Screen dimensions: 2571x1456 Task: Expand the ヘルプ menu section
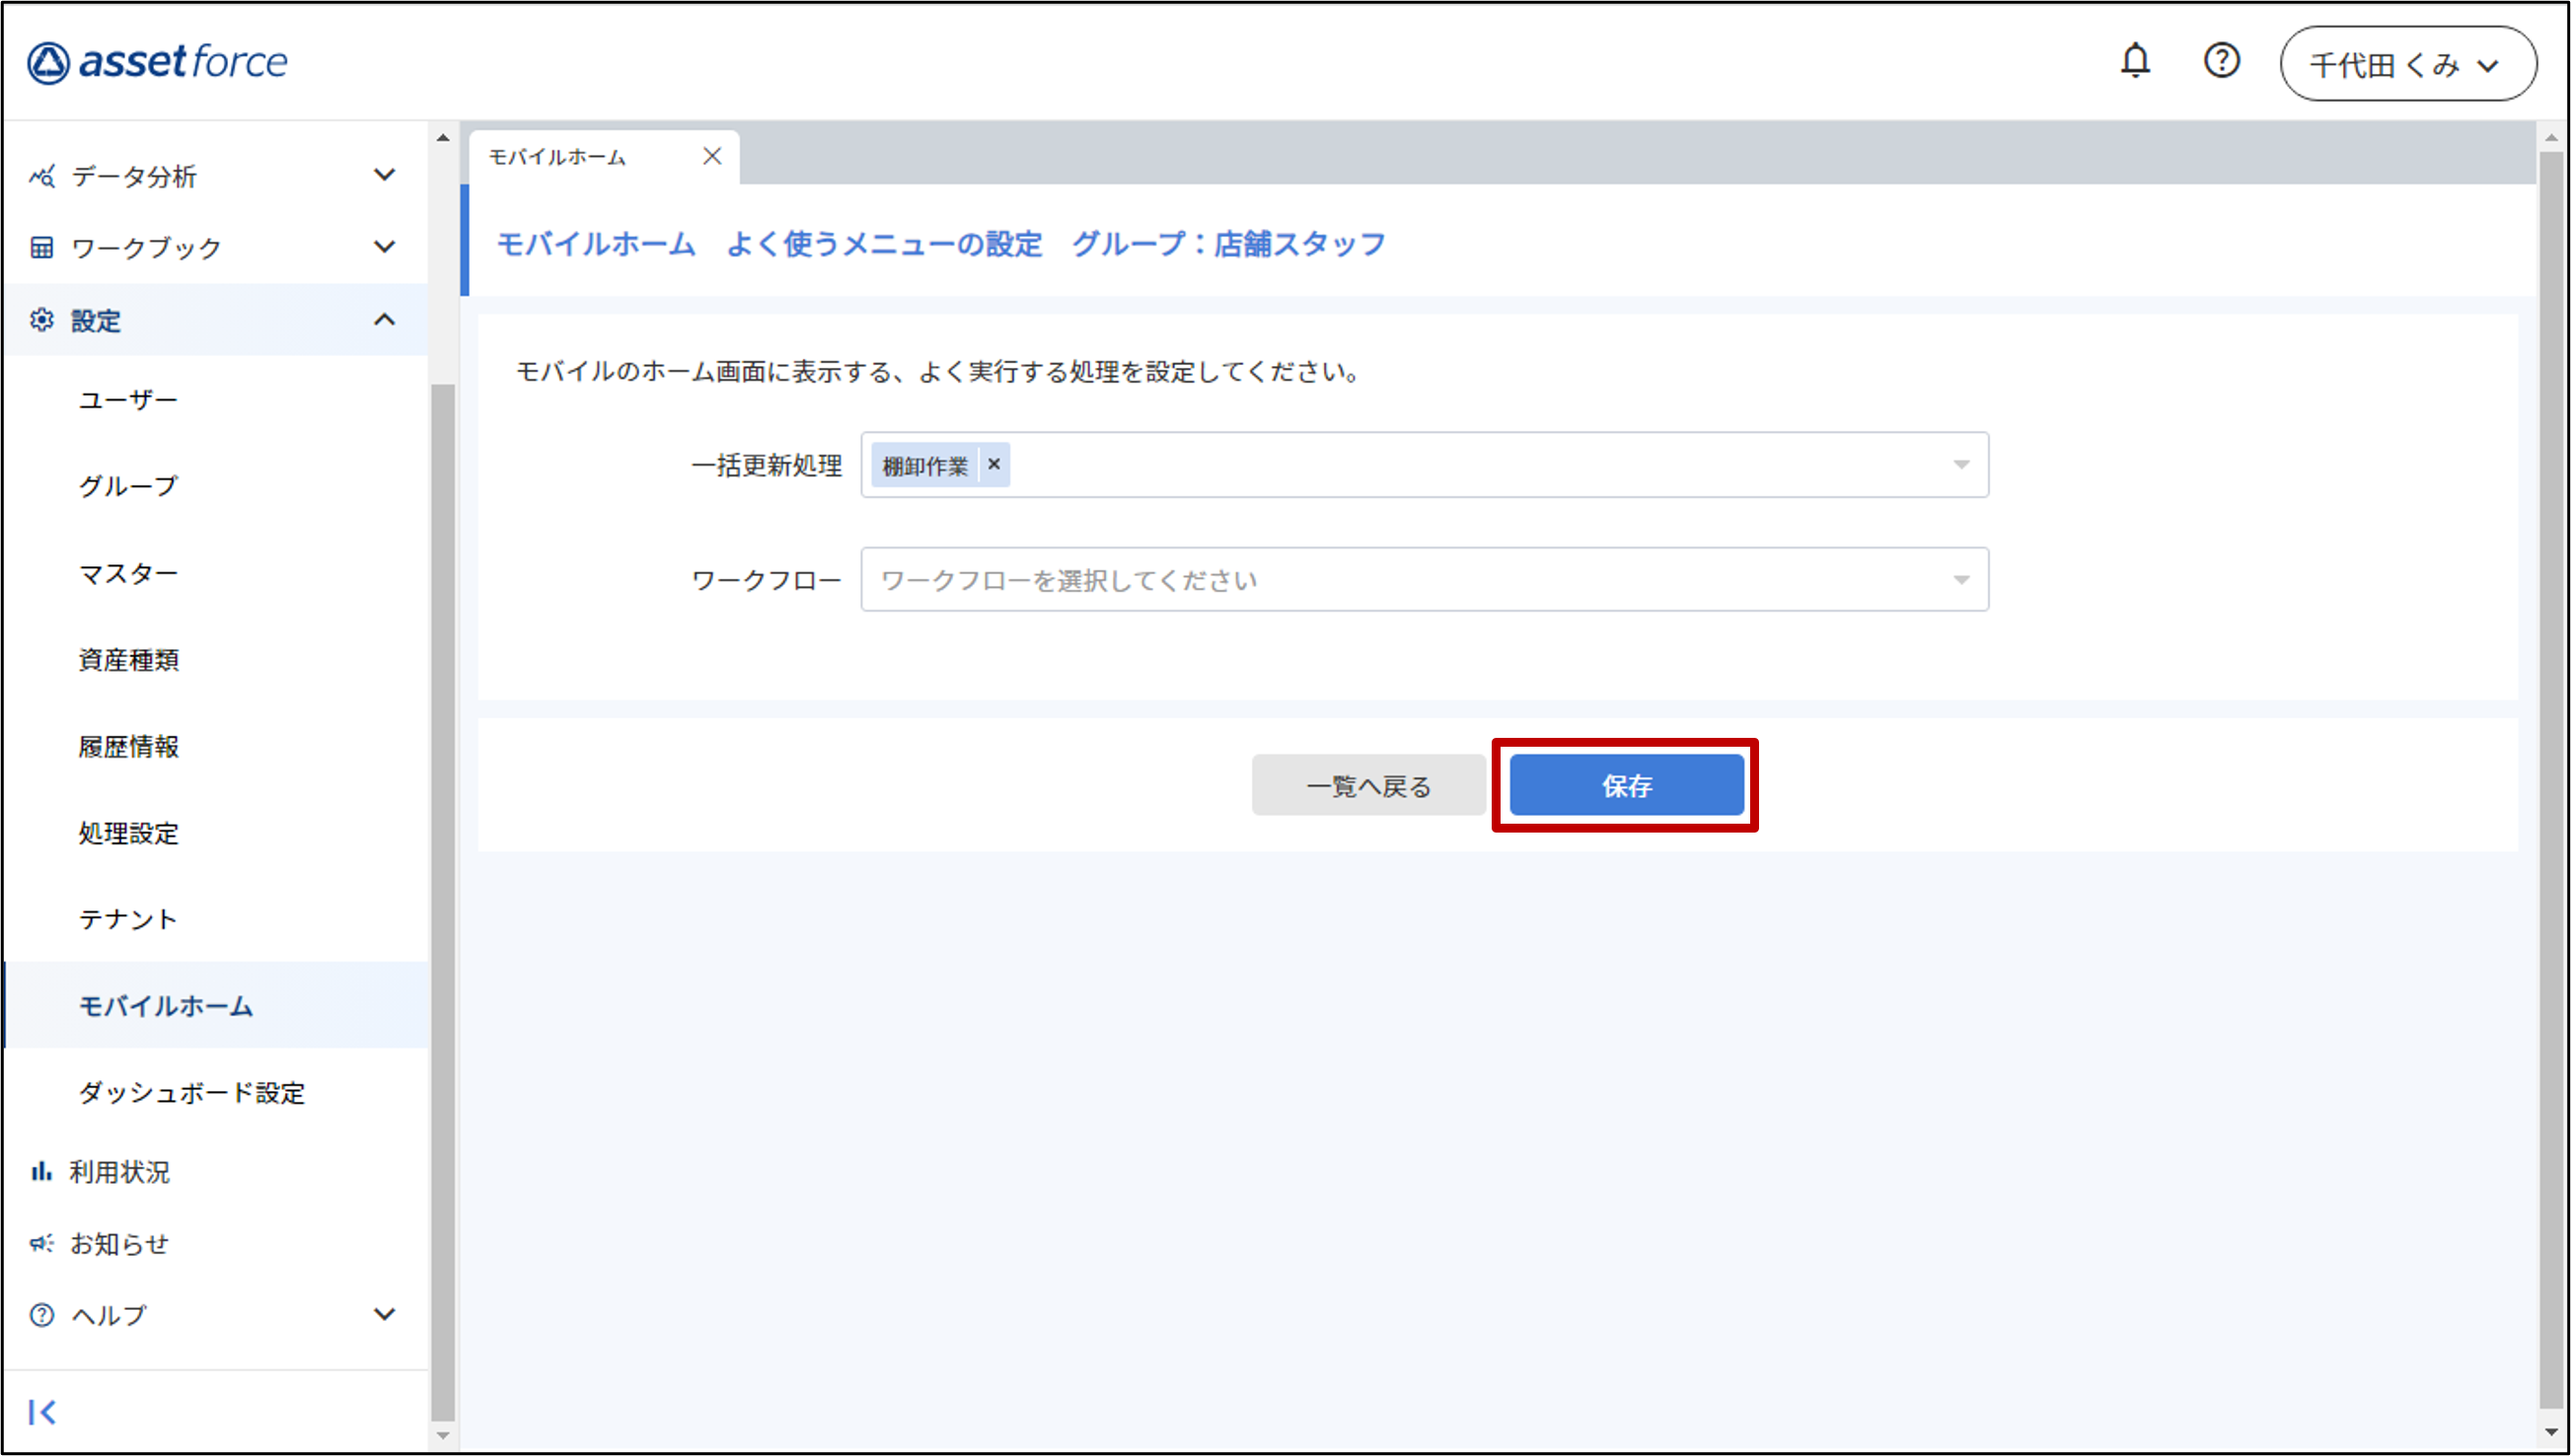384,1314
